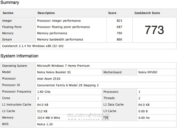
Task: Click the Floating Point score 687
Action: 120,27
